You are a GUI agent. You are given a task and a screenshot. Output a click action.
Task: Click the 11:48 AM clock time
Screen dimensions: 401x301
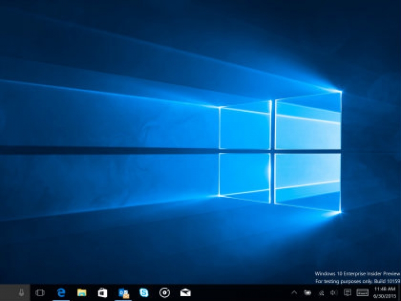coord(384,289)
